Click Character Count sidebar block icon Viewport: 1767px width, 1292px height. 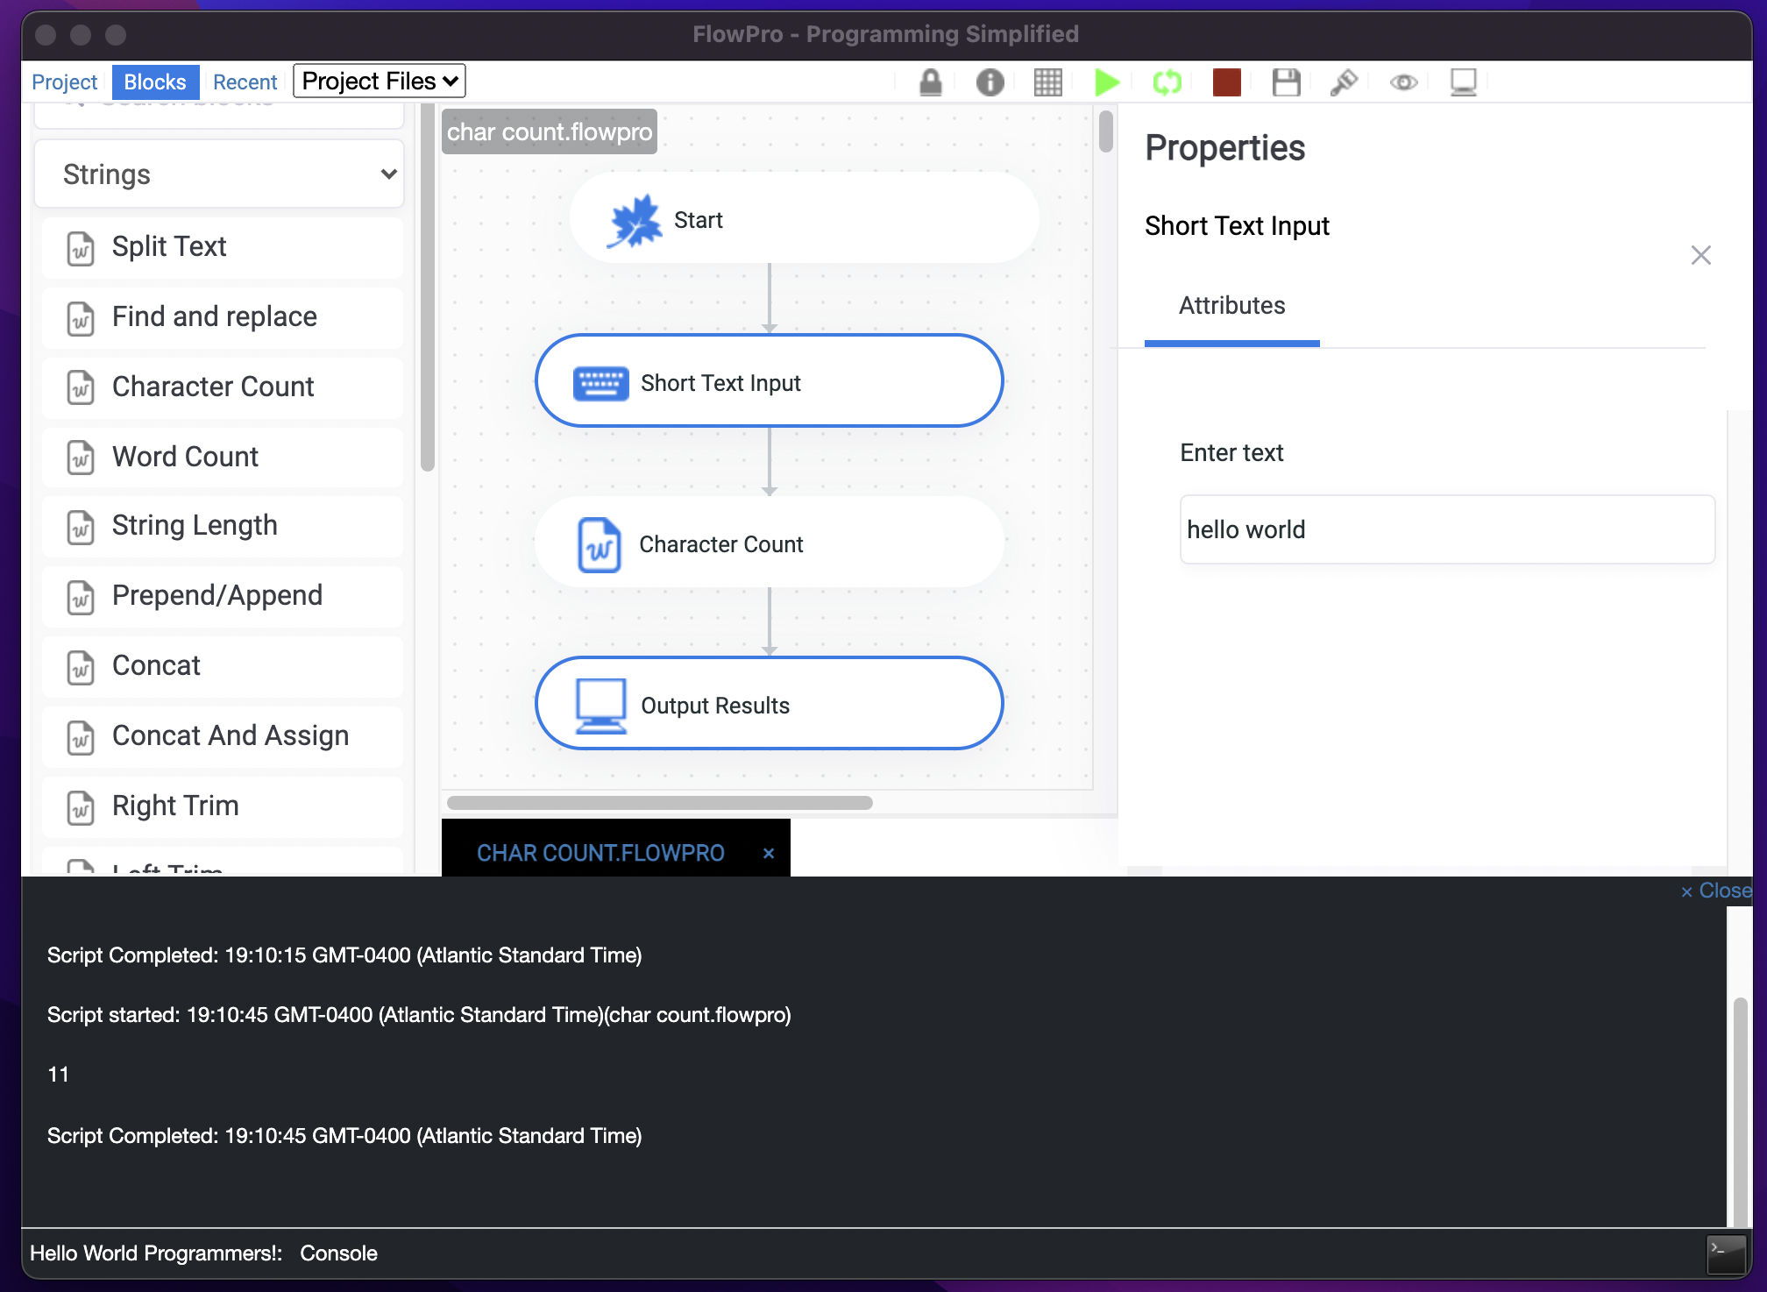(81, 387)
